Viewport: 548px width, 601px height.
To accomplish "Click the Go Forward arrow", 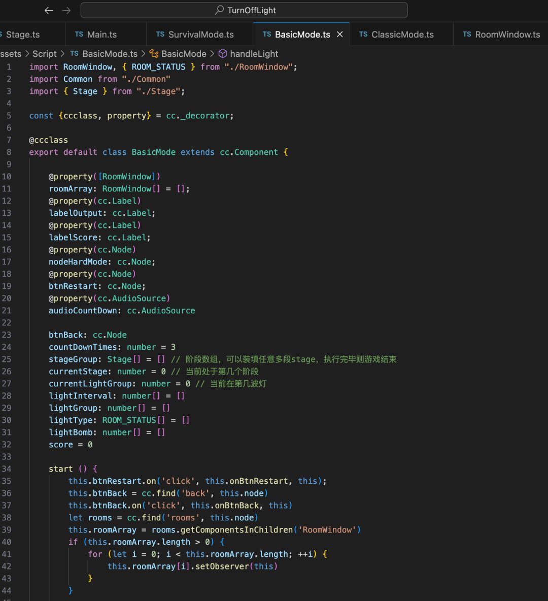I will click(66, 10).
